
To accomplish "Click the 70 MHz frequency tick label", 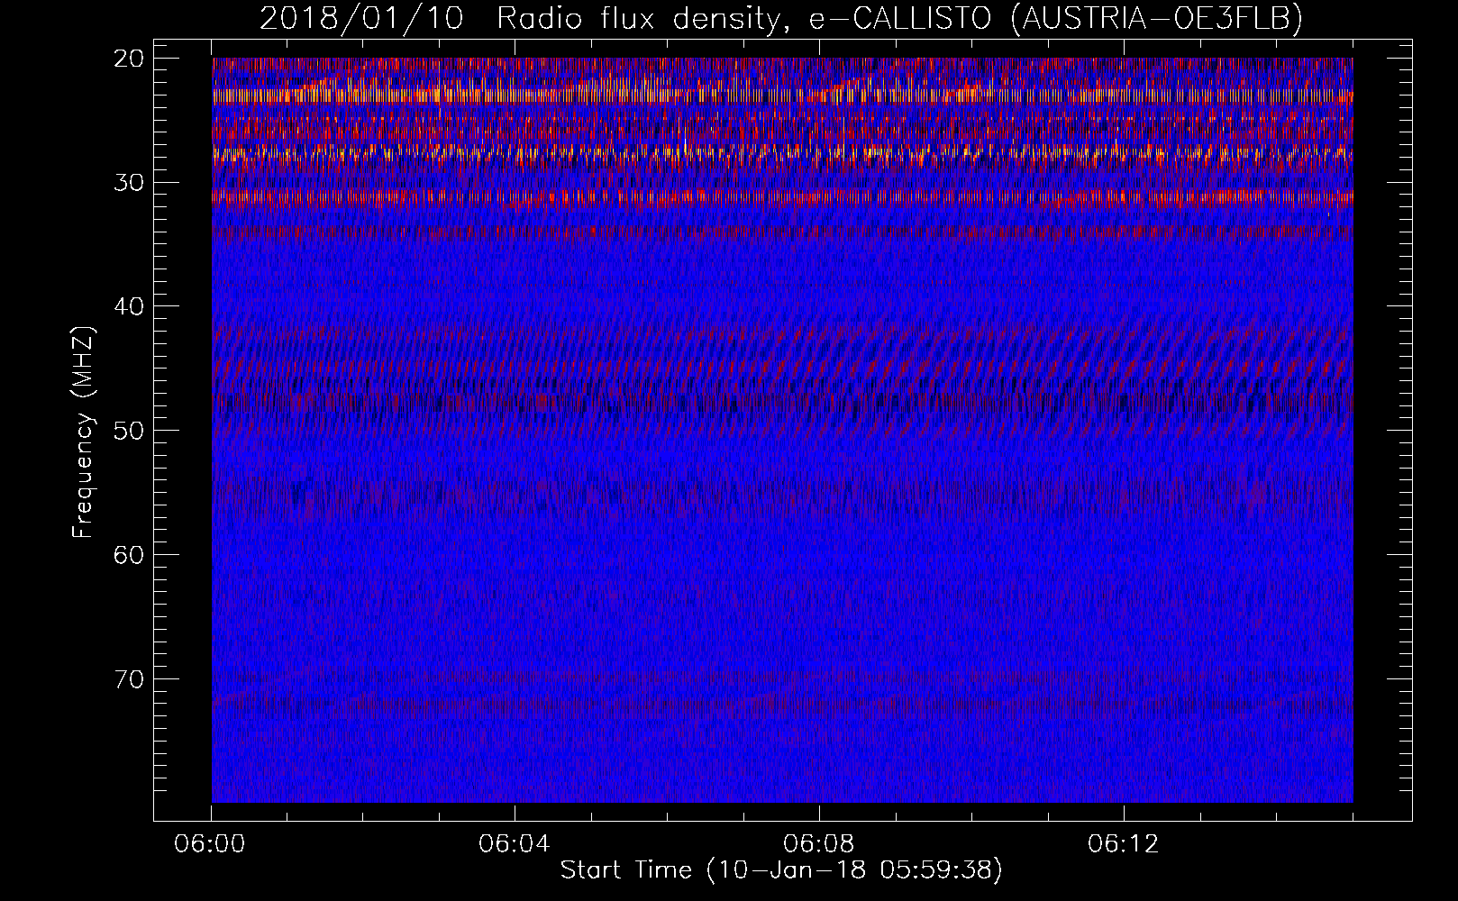I will click(x=130, y=678).
